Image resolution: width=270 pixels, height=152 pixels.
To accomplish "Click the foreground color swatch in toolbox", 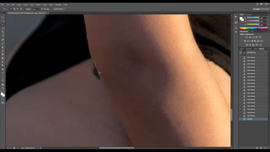I will tap(2, 94).
